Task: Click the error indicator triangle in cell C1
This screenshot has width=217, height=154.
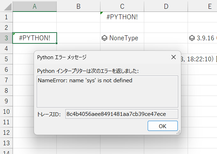Action: (x=101, y=13)
